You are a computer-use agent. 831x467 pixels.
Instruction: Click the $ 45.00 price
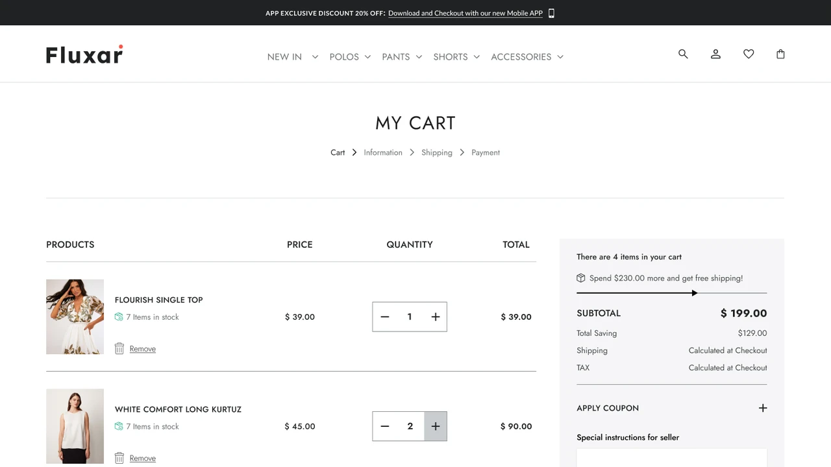pos(300,426)
